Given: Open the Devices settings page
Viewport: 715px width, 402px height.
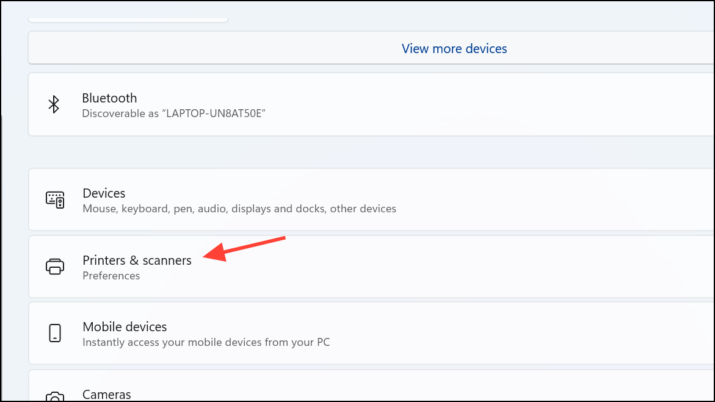Looking at the screenshot, I should point(104,193).
